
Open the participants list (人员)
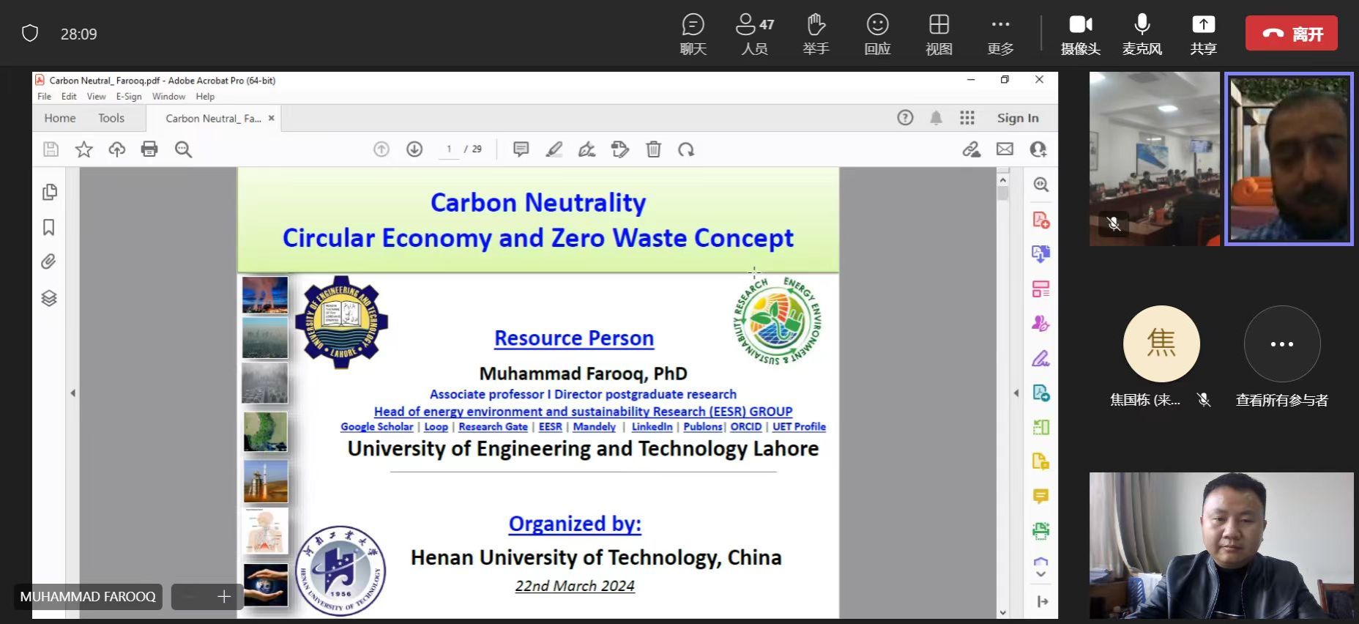(x=754, y=33)
